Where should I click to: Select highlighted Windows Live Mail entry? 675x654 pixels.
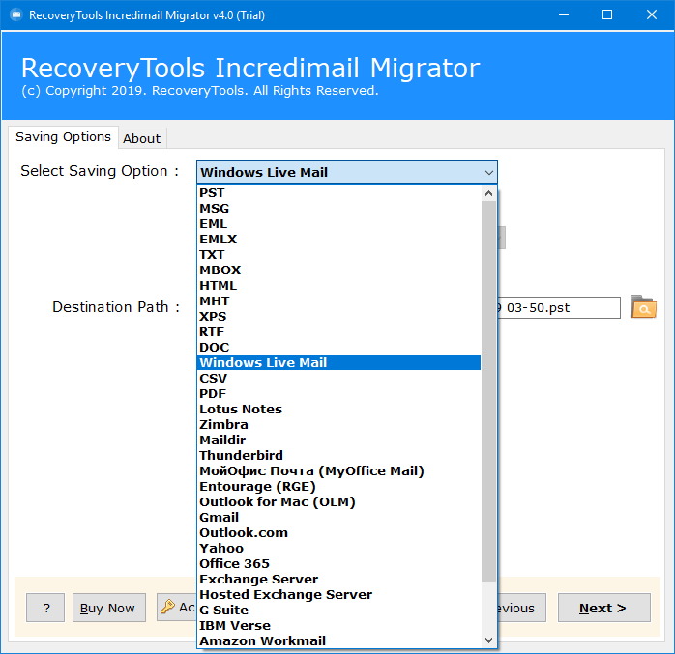point(338,362)
